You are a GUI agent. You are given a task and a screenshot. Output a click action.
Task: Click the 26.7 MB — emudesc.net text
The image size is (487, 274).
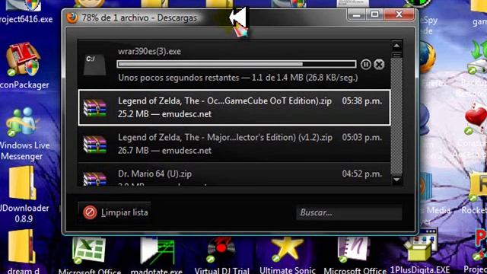tap(164, 151)
